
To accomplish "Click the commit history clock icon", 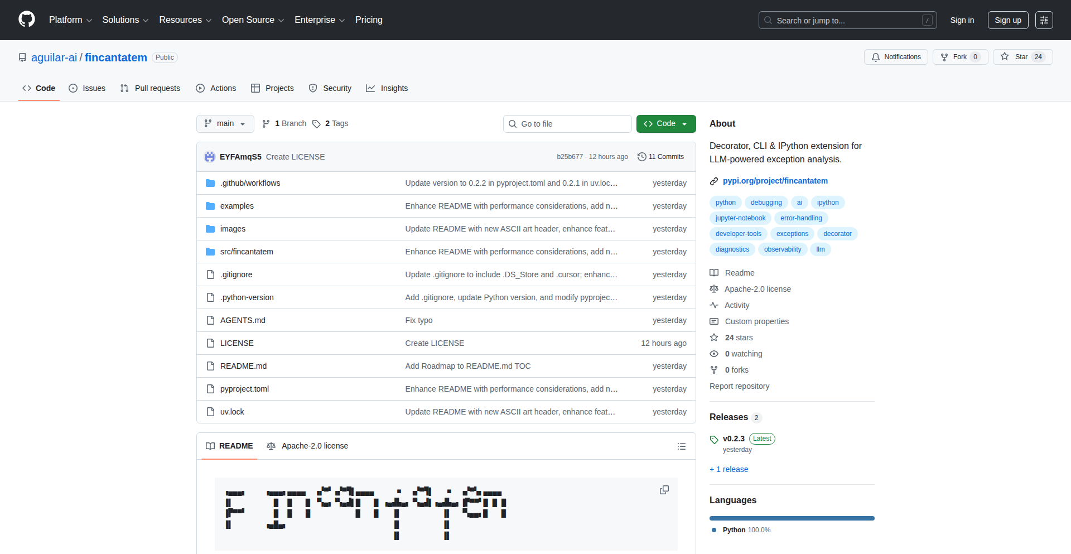I will tap(642, 157).
